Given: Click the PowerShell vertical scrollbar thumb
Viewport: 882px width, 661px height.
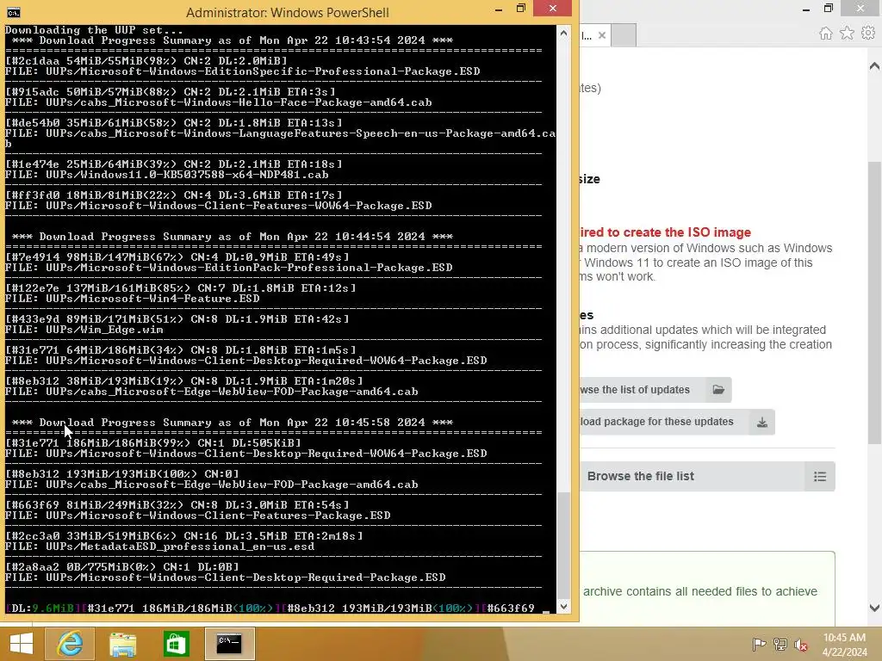Looking at the screenshot, I should 563,545.
